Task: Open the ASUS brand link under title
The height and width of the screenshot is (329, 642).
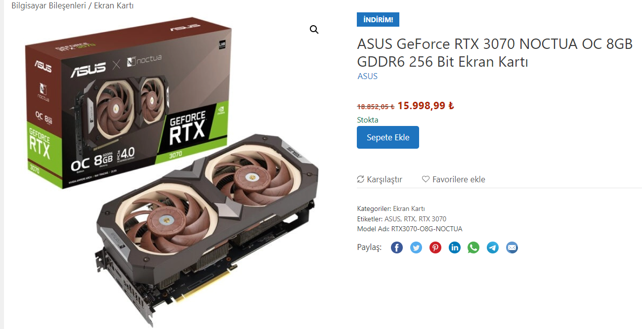Action: tap(367, 76)
